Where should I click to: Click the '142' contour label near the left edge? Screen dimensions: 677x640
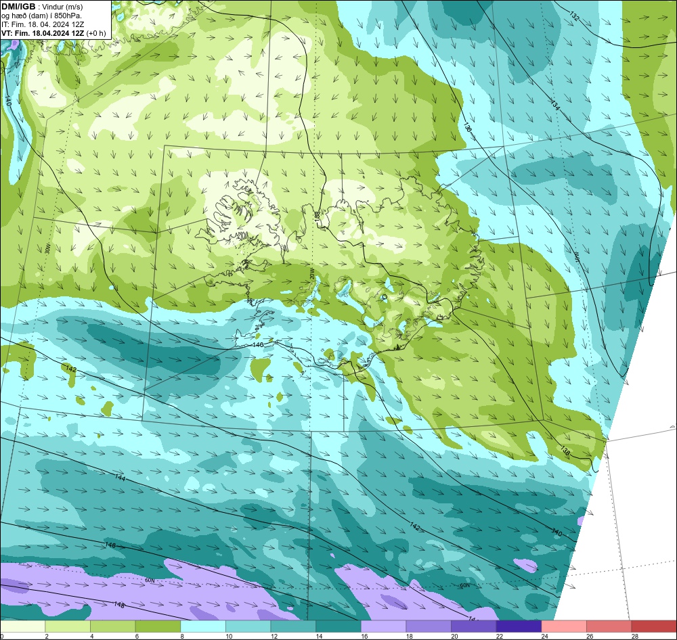pyautogui.click(x=71, y=369)
